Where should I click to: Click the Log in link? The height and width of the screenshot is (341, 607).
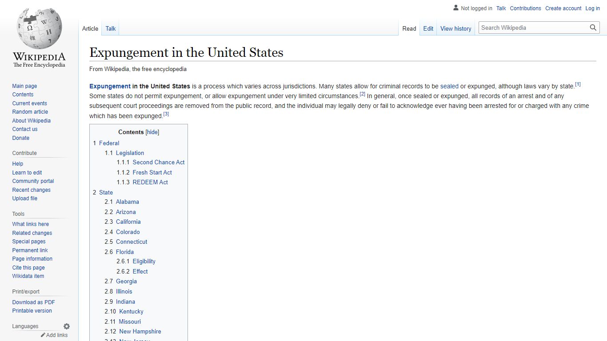(593, 8)
